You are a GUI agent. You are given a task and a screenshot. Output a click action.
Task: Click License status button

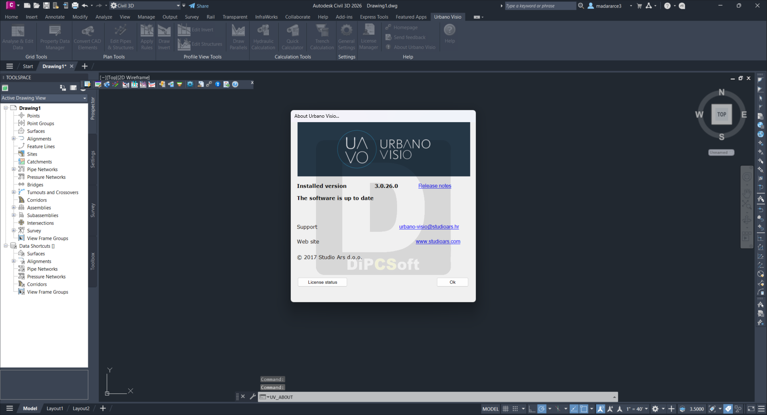coord(322,282)
